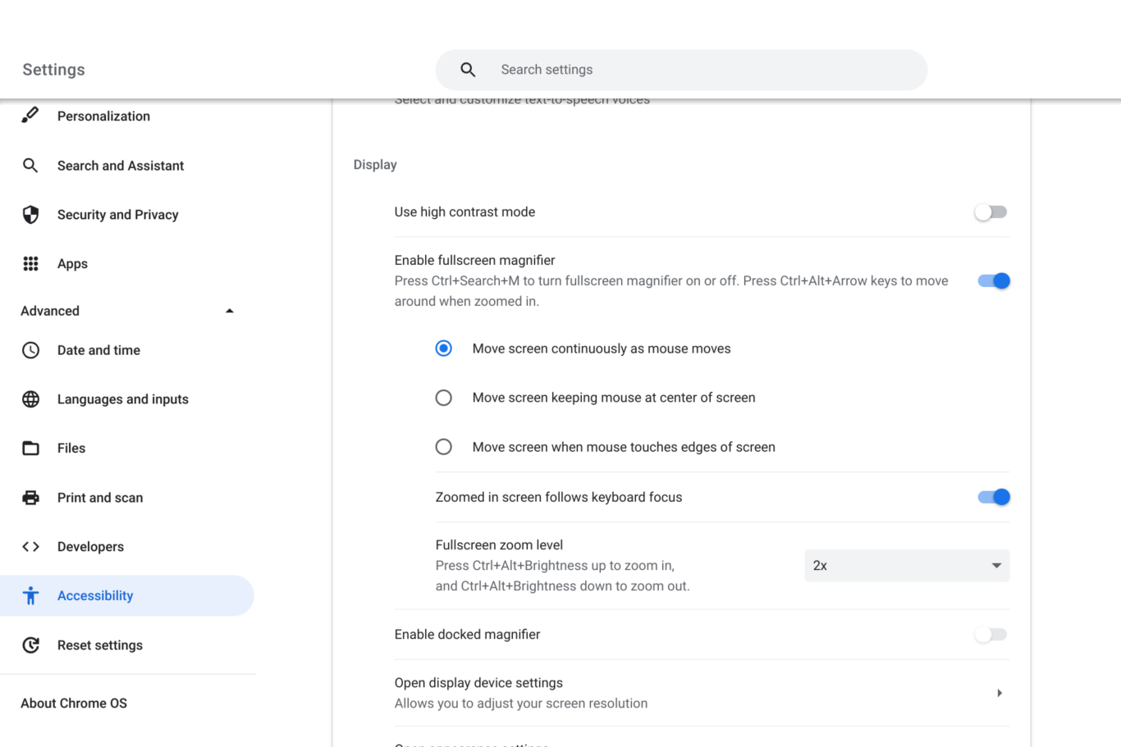Click the Developers code brackets icon
This screenshot has height=747, width=1121.
coord(30,547)
